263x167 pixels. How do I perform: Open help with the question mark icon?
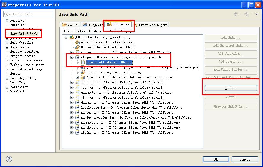click(x=9, y=159)
